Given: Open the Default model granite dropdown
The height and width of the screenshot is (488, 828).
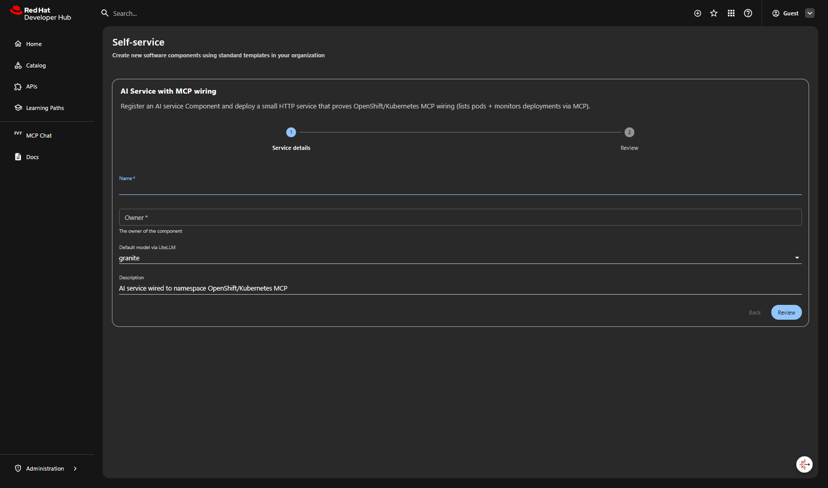Looking at the screenshot, I should [x=460, y=258].
